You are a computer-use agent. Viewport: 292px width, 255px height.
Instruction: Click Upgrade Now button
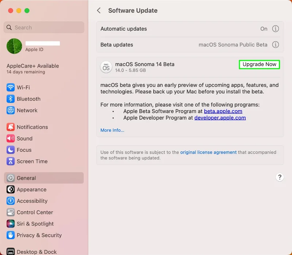259,65
